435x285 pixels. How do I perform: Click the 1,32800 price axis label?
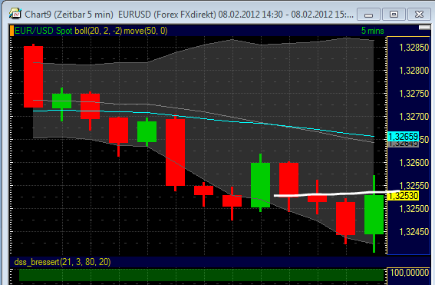click(x=414, y=71)
